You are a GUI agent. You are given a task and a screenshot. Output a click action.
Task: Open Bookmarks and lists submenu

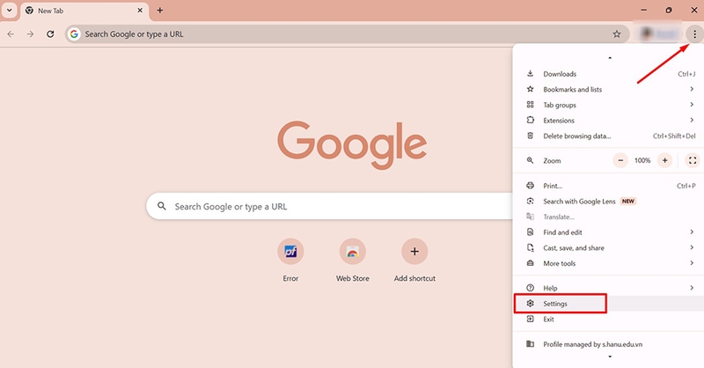(608, 90)
